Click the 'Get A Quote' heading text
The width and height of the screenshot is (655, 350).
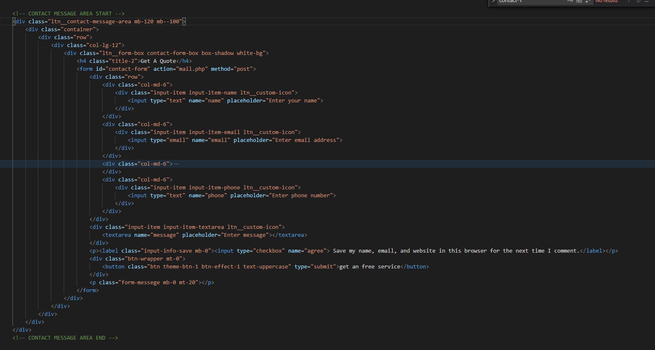[x=158, y=61]
